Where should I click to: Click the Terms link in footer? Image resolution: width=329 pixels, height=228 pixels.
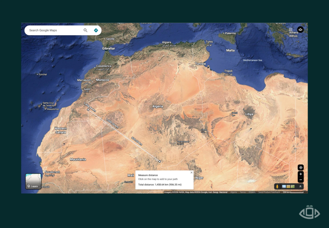coord(243,192)
